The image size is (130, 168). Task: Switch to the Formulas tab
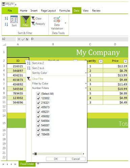65,10
